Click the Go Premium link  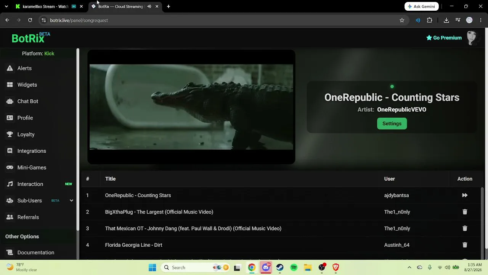click(x=444, y=38)
